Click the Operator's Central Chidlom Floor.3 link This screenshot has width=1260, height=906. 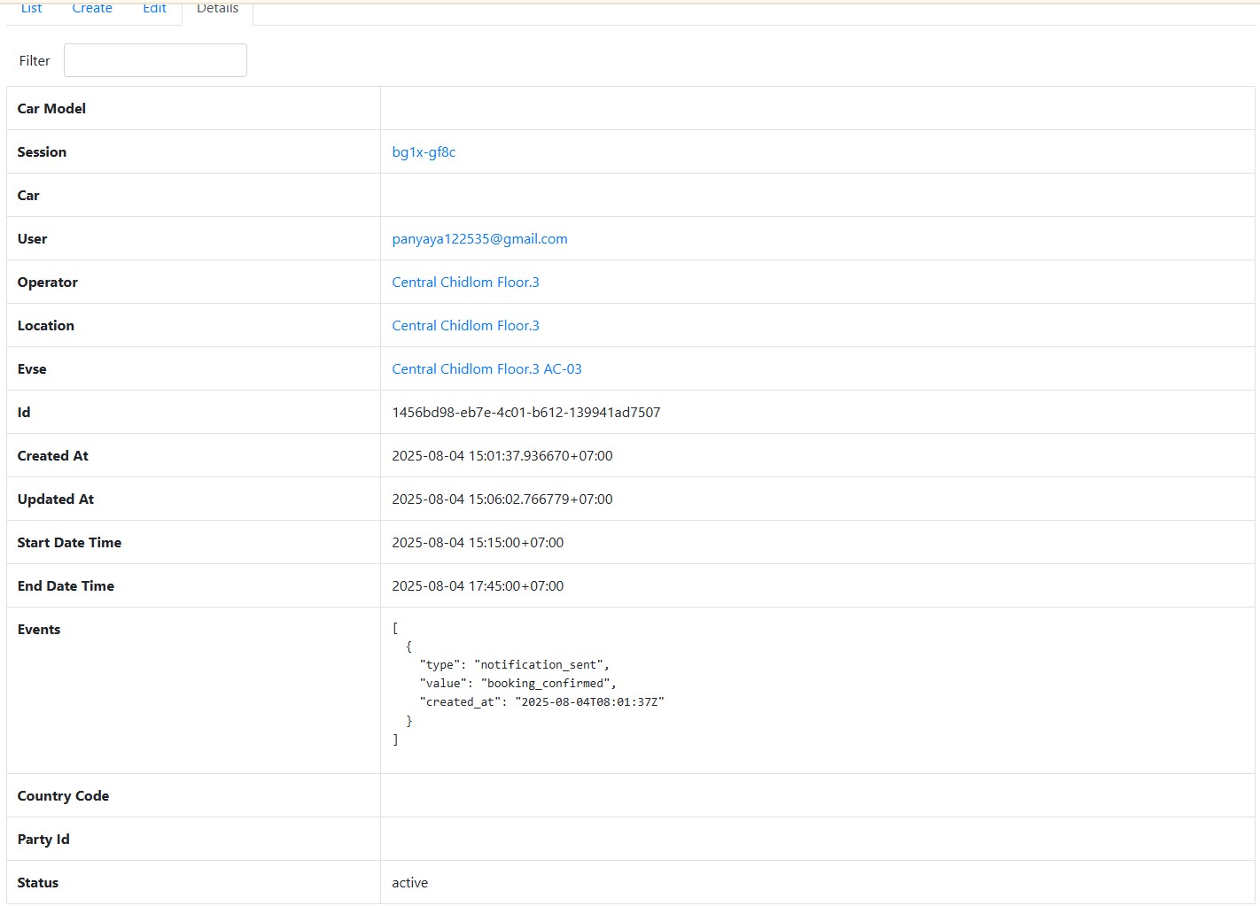point(465,283)
